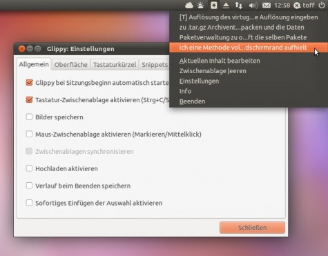Minimize the Glippy Einstellungen window

pyautogui.click(x=30, y=49)
